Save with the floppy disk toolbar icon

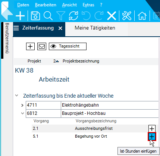click(35, 16)
